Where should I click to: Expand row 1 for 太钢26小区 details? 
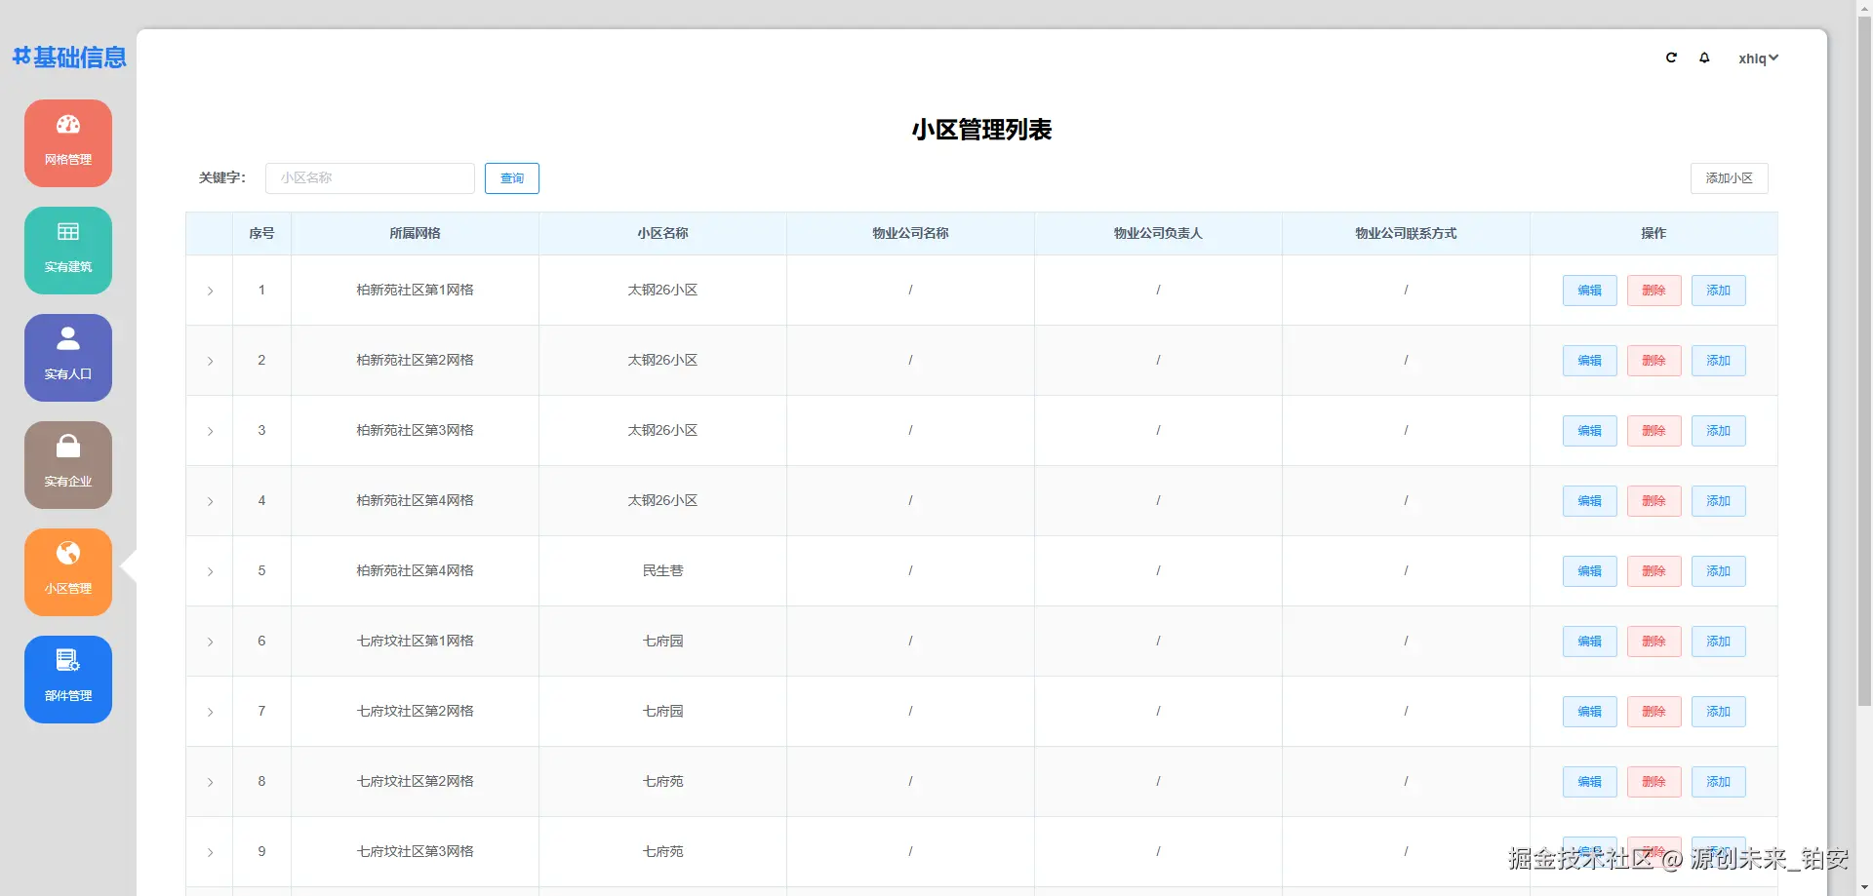point(209,290)
